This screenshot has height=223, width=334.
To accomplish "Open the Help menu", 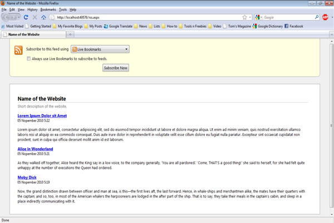I will pos(73,9).
